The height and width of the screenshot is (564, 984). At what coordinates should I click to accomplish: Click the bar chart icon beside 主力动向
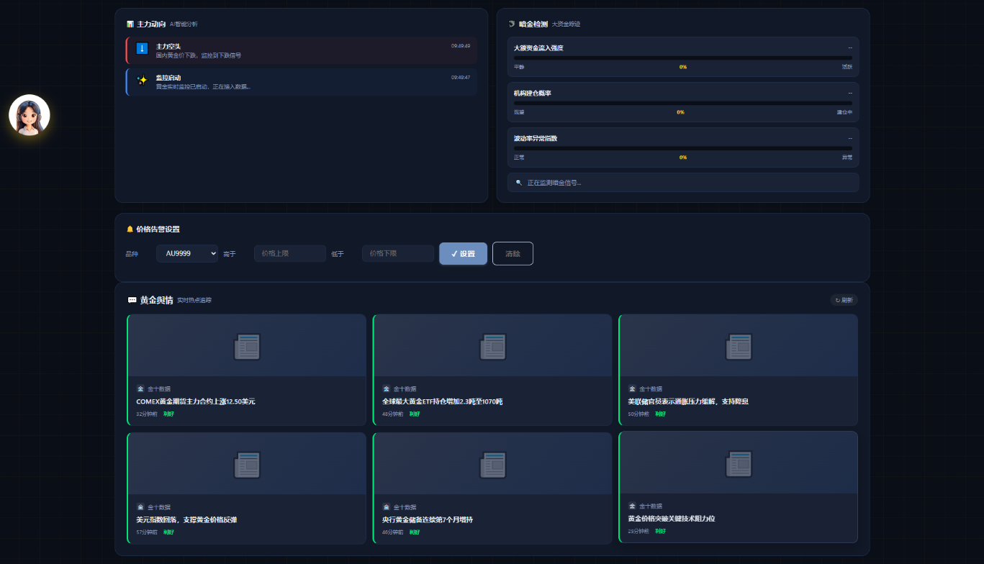coord(130,24)
